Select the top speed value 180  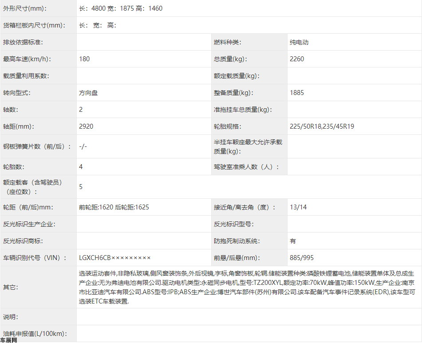point(84,59)
